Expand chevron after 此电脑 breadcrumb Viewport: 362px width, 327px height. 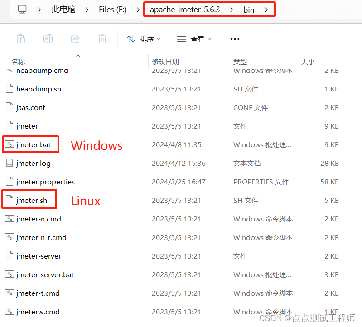click(87, 10)
